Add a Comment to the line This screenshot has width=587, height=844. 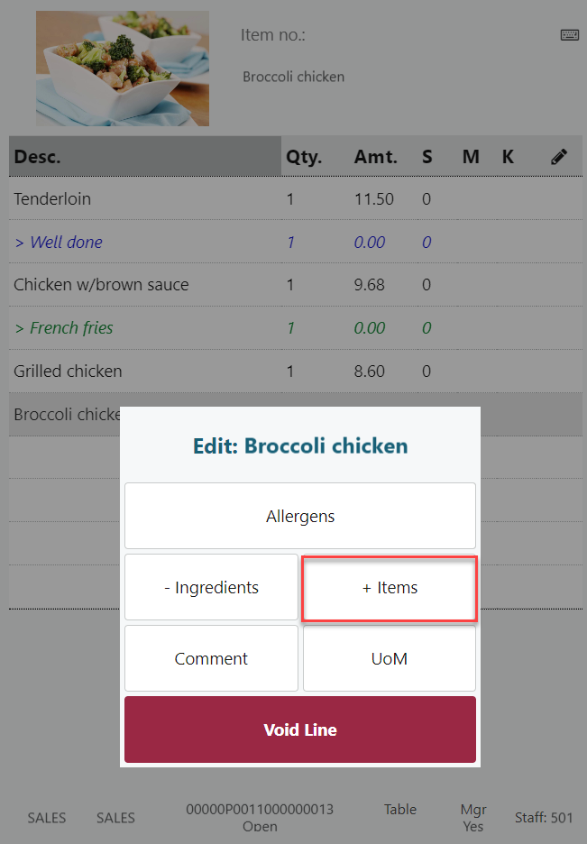211,659
